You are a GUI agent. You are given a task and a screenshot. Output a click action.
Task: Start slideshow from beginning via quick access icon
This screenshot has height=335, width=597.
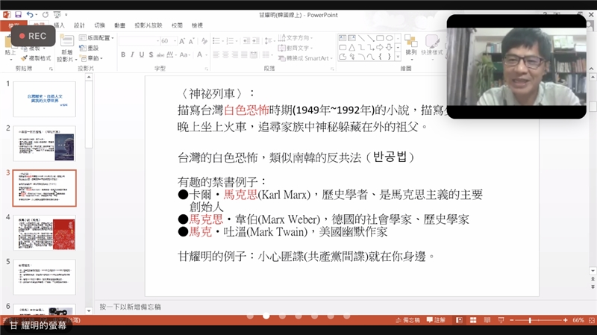(57, 15)
